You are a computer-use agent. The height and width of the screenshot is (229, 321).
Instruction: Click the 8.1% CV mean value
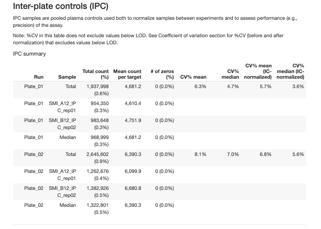pyautogui.click(x=200, y=154)
